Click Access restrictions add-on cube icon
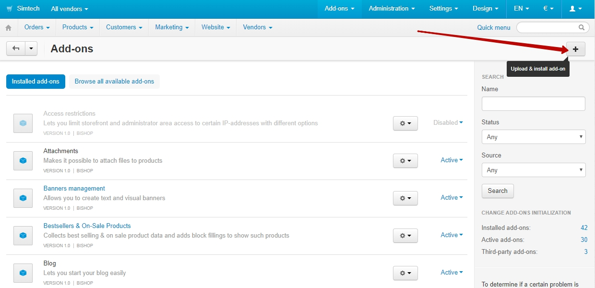 point(23,123)
